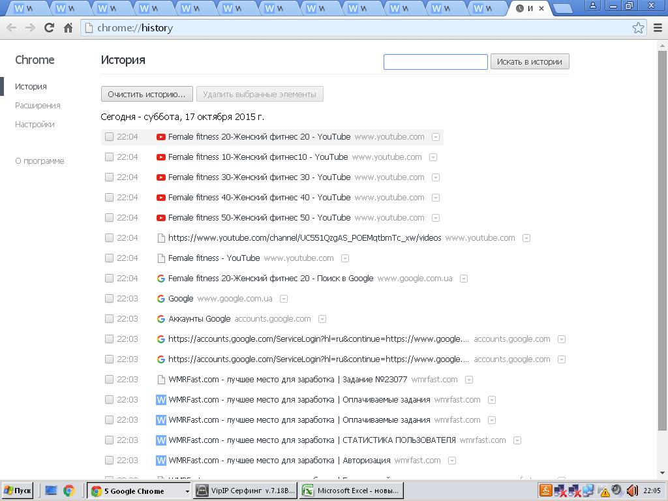This screenshot has height=501, width=668.
Task: Open dropdown for Поиск в Google entry
Action: (464, 279)
